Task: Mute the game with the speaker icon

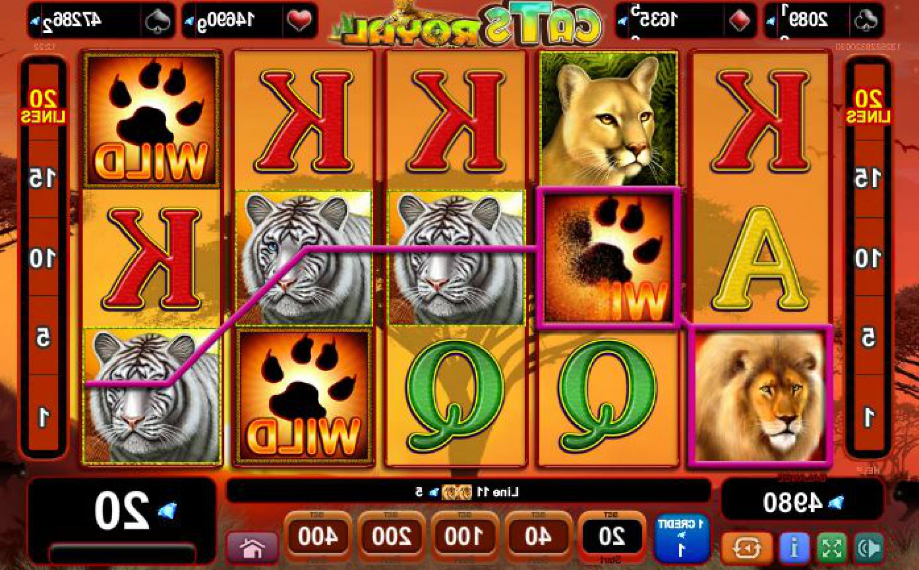Action: [869, 548]
